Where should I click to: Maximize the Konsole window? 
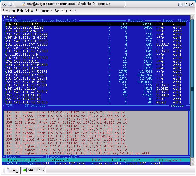coord(186,4)
